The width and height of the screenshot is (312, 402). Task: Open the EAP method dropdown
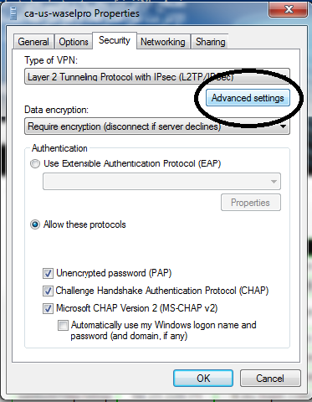tap(161, 182)
